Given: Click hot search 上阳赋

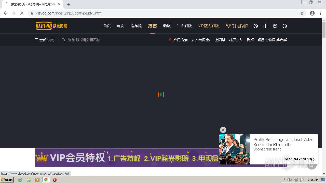Looking at the screenshot, I should 220,40.
